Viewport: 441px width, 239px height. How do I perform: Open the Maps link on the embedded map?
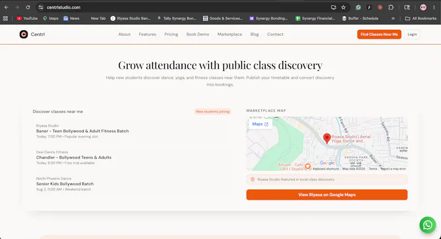[x=260, y=124]
